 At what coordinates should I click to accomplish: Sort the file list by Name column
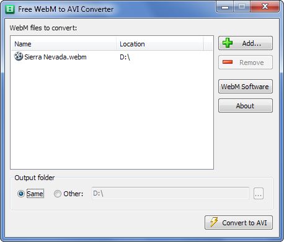(63, 44)
